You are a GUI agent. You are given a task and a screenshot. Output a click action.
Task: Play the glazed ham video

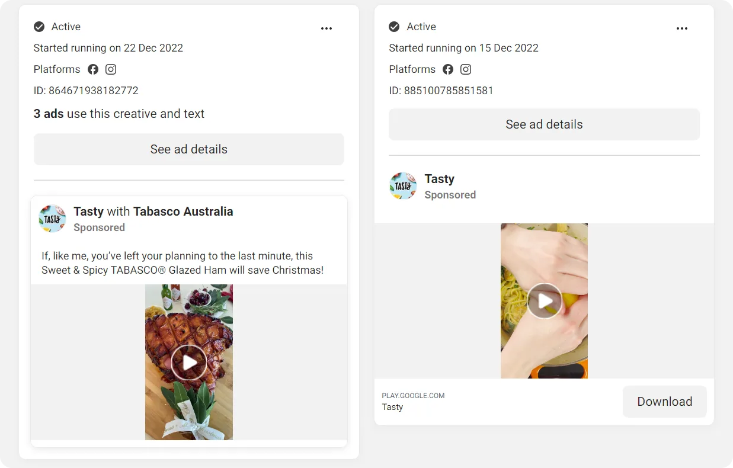[189, 363]
